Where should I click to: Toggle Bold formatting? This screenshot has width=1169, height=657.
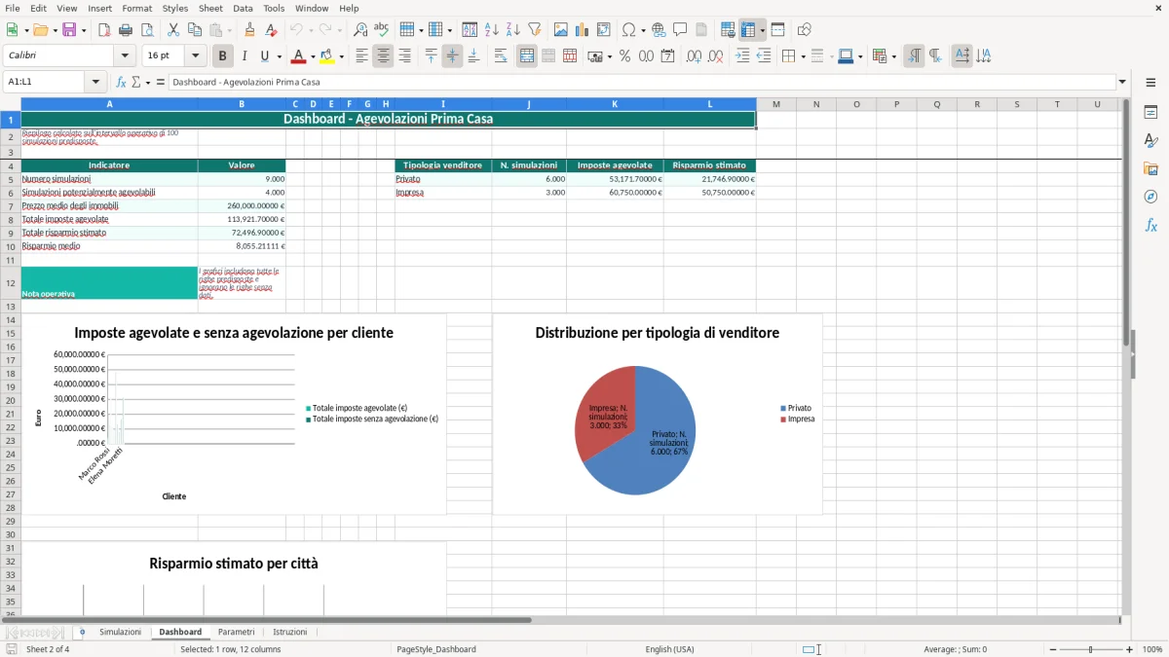point(223,56)
